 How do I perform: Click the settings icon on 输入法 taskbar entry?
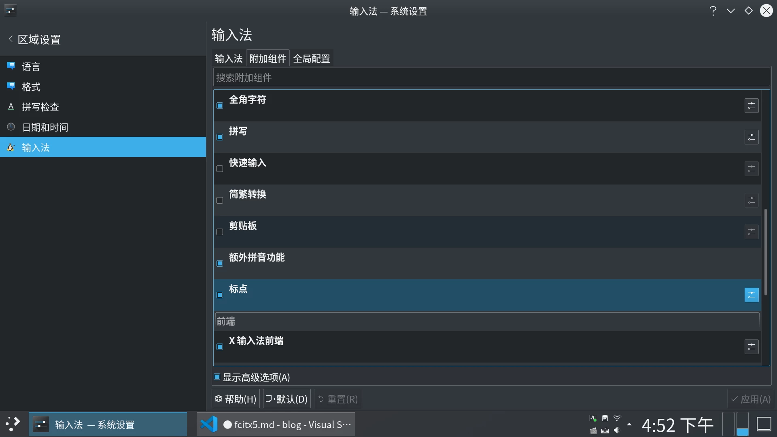click(x=40, y=424)
